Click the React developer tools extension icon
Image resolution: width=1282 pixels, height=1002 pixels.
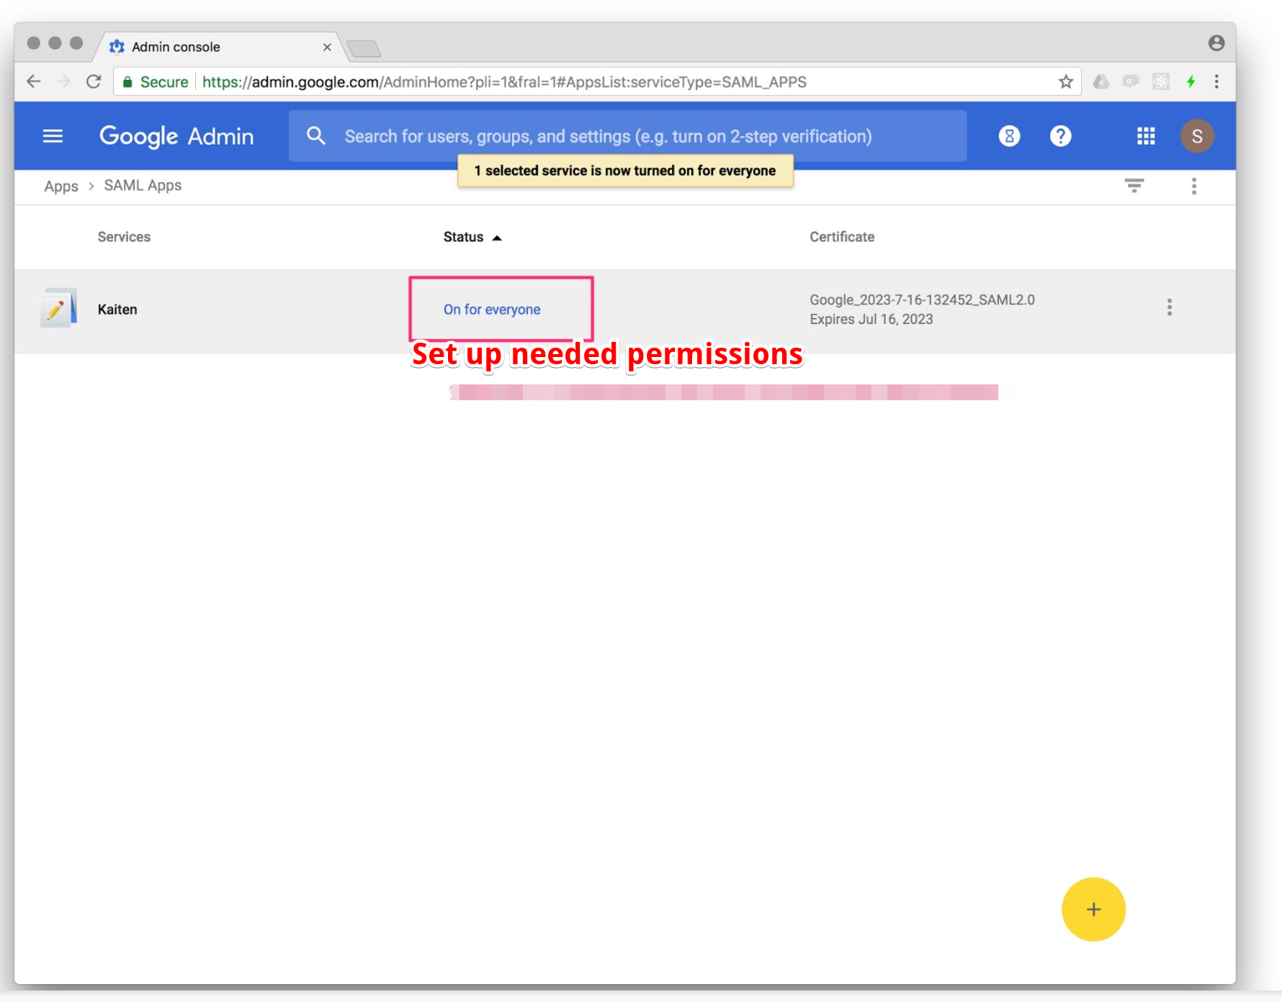pyautogui.click(x=1161, y=82)
